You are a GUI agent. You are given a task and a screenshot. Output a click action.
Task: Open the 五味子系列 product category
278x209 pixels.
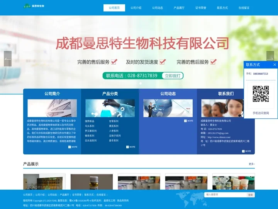pyautogui.click(x=115, y=135)
